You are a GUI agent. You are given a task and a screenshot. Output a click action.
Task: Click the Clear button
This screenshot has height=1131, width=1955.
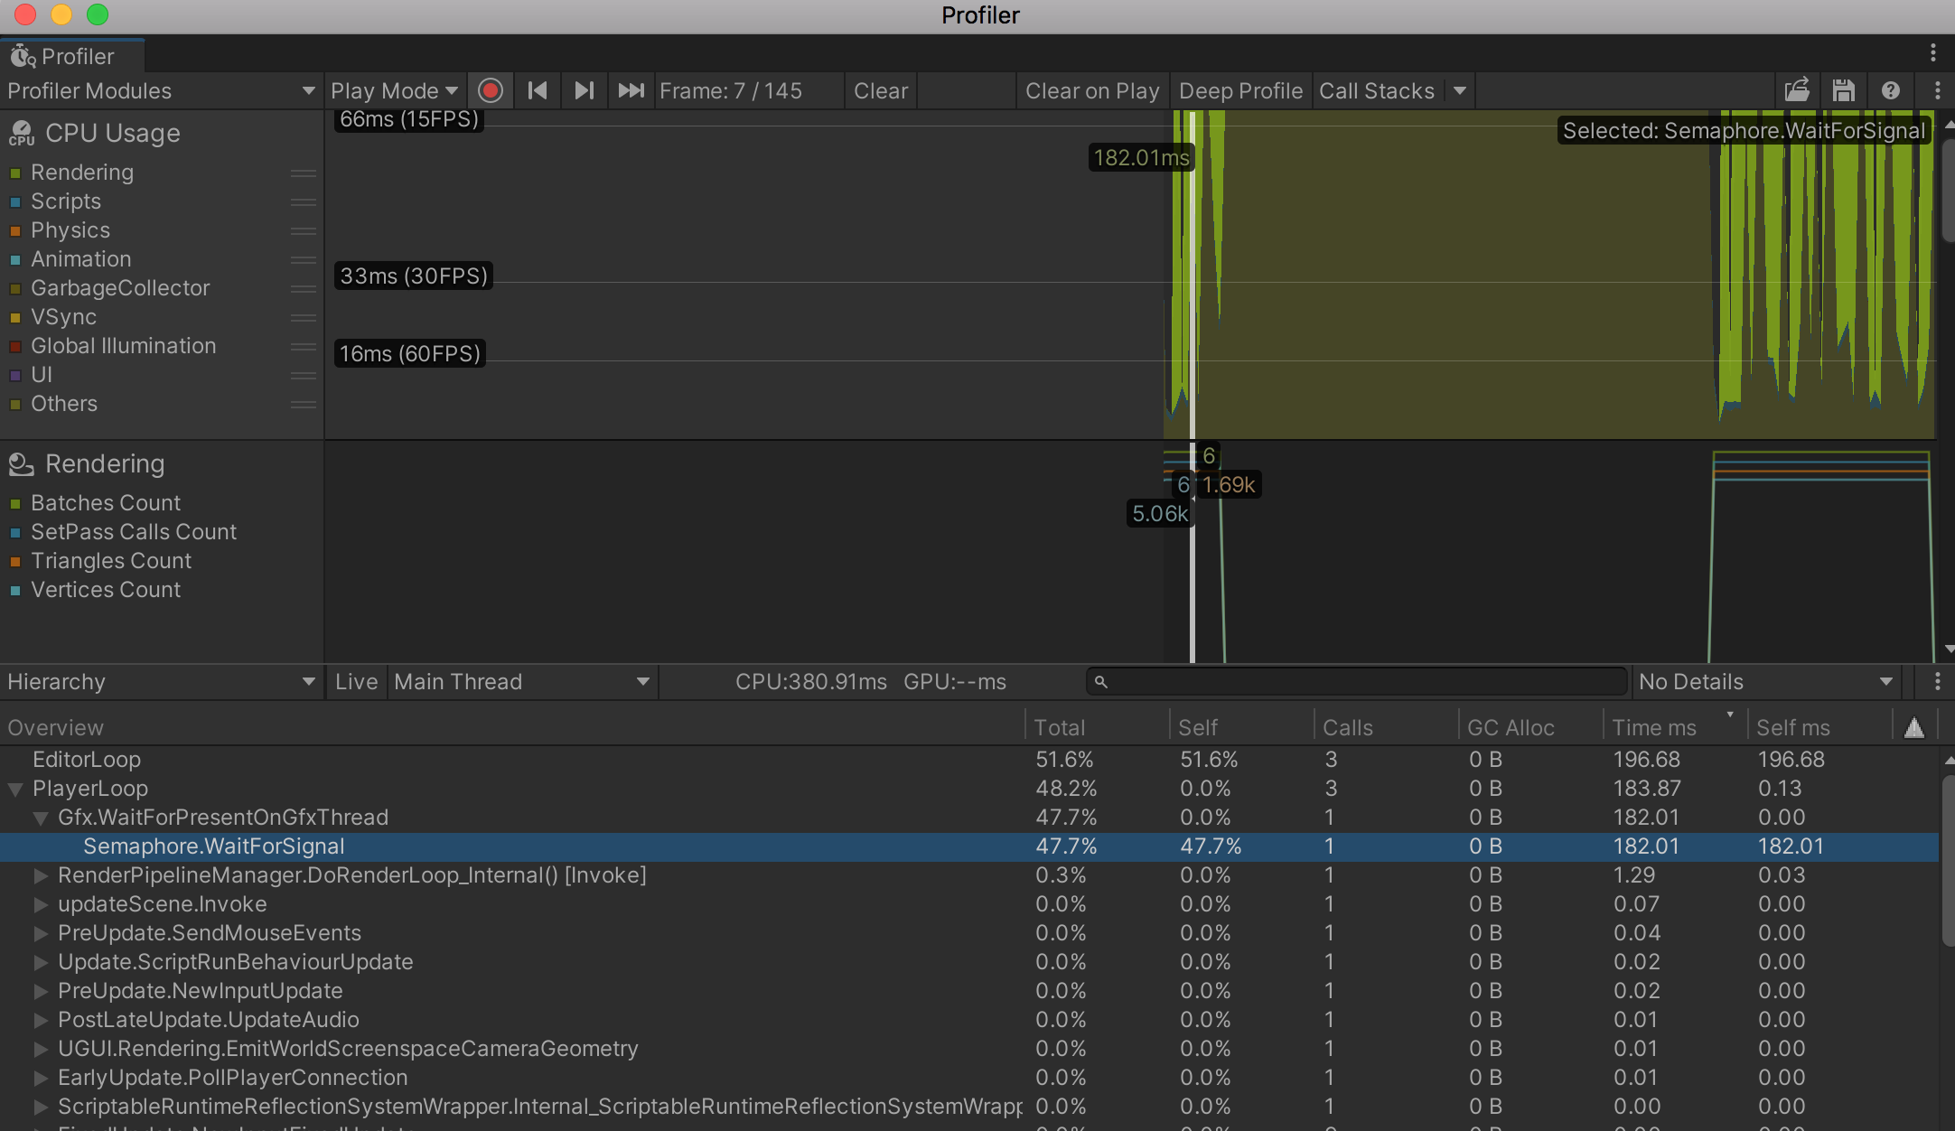[880, 90]
